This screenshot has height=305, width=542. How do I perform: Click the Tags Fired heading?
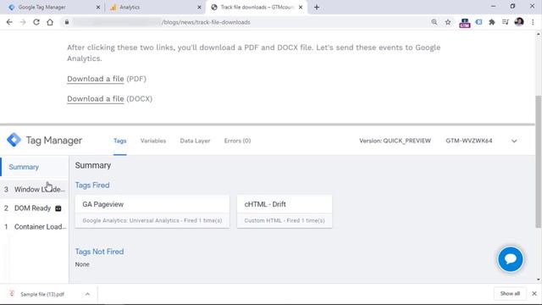point(92,186)
